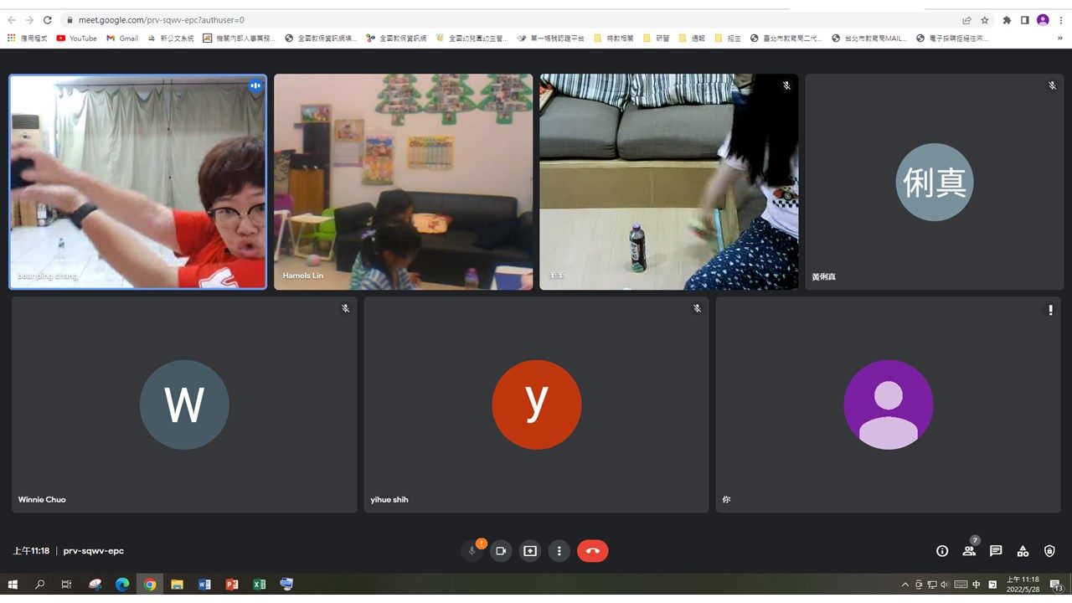Open the Chrome extensions puzzle icon

(1007, 20)
